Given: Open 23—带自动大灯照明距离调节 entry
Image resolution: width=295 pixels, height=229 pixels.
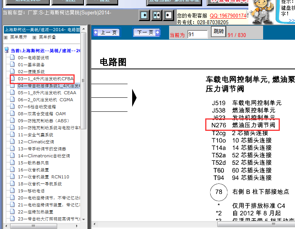Looking at the screenshot, I should (x=49, y=219).
